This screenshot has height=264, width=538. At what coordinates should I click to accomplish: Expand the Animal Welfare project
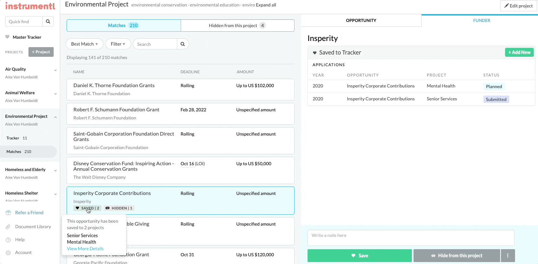tap(55, 94)
